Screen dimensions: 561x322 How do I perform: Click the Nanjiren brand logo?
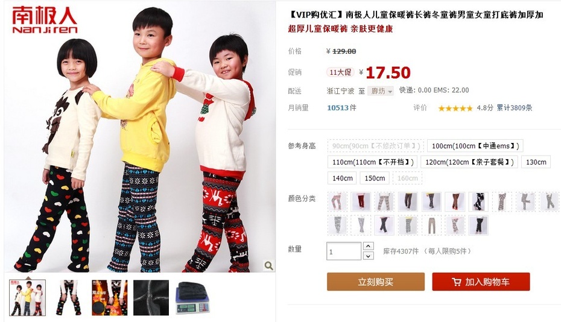pyautogui.click(x=45, y=21)
